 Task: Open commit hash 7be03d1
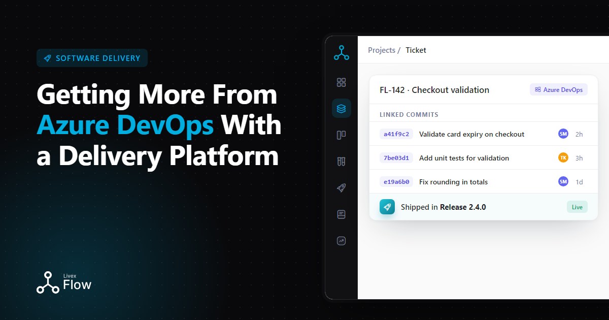(397, 158)
